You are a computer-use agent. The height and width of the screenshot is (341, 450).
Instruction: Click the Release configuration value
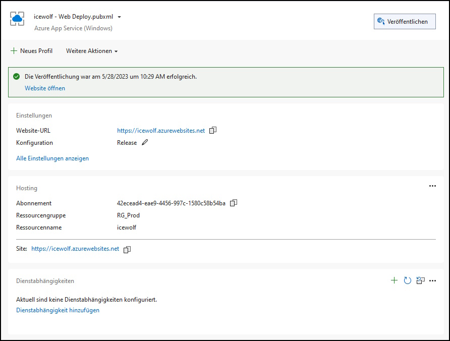pyautogui.click(x=127, y=143)
